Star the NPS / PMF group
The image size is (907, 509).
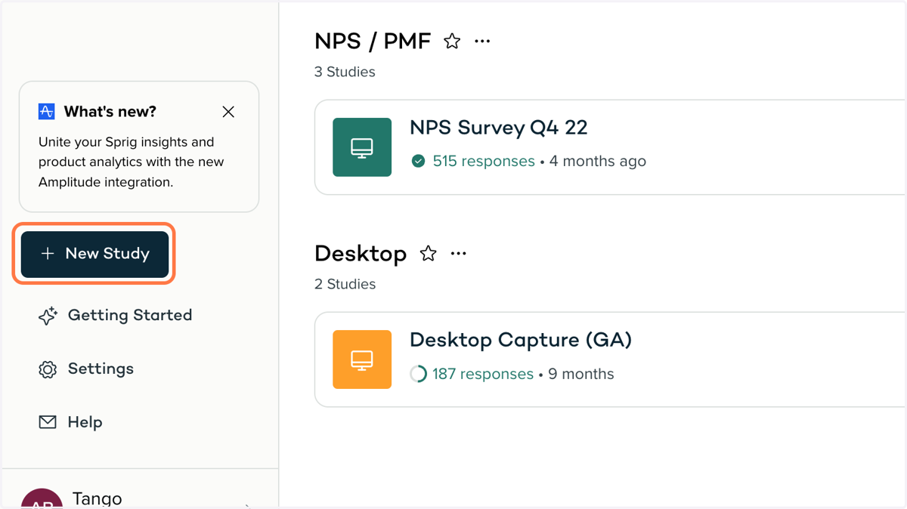[452, 42]
